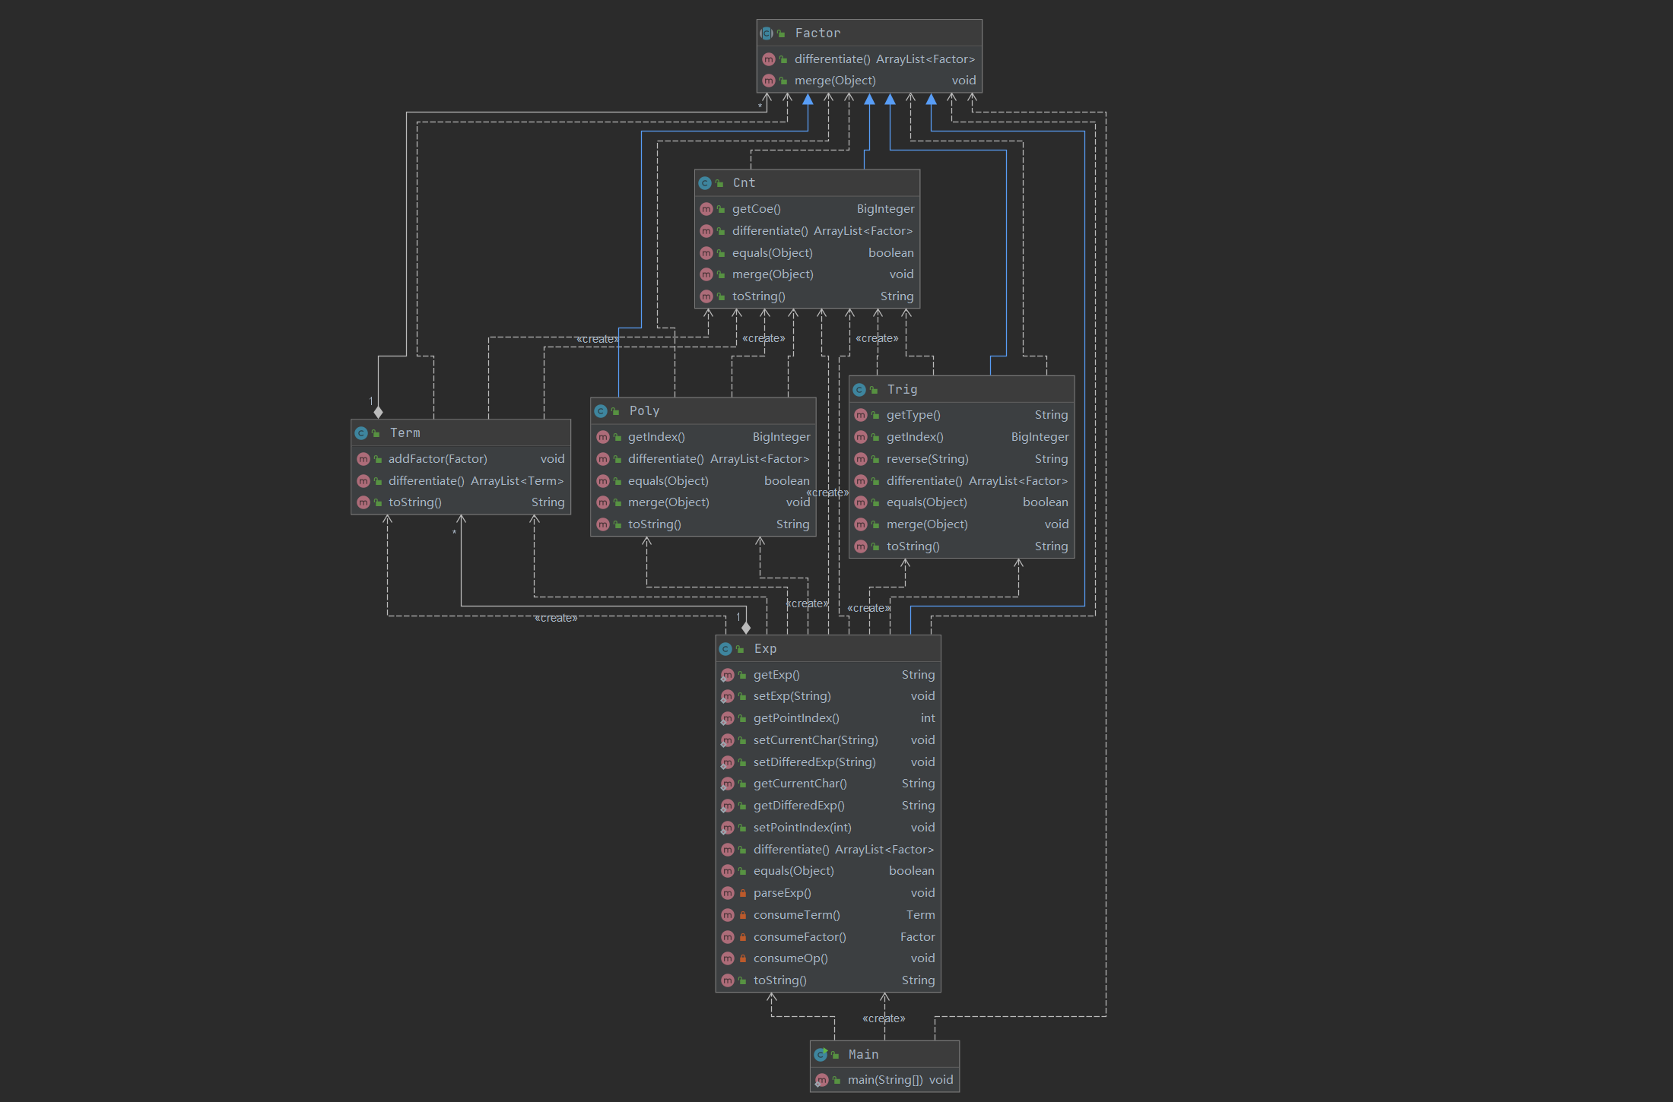Click the Cnt class icon
The image size is (1673, 1102).
click(705, 183)
